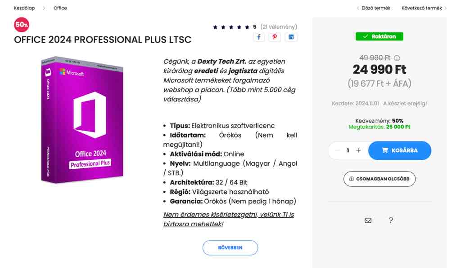This screenshot has height=268, width=461.
Task: Expand description with BŐVEBBEN button
Action: pos(230,248)
